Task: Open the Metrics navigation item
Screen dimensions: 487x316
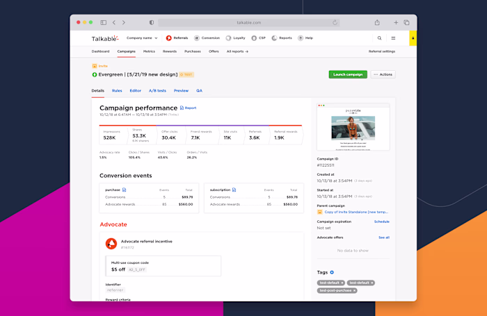Action: (x=149, y=51)
